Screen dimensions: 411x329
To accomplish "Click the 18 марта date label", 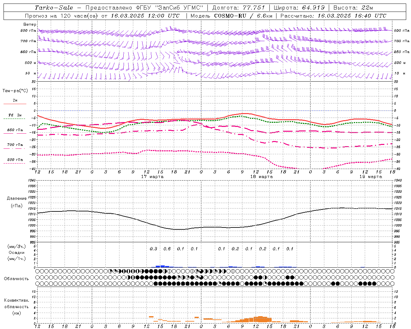I will pos(261,177).
